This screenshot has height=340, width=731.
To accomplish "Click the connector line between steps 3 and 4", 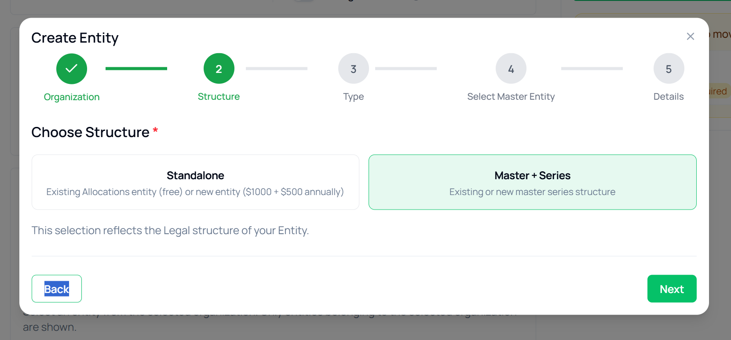I will pyautogui.click(x=406, y=69).
